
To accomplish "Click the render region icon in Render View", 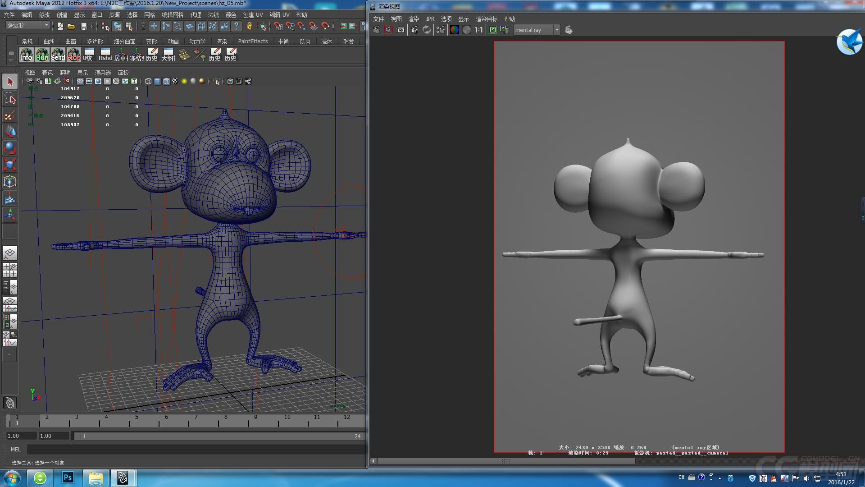I will pos(388,30).
